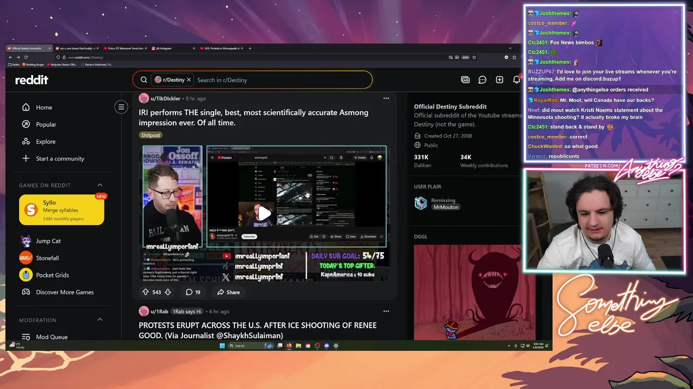693x389 pixels.
Task: Go to Popular in the sidebar
Action: 46,124
